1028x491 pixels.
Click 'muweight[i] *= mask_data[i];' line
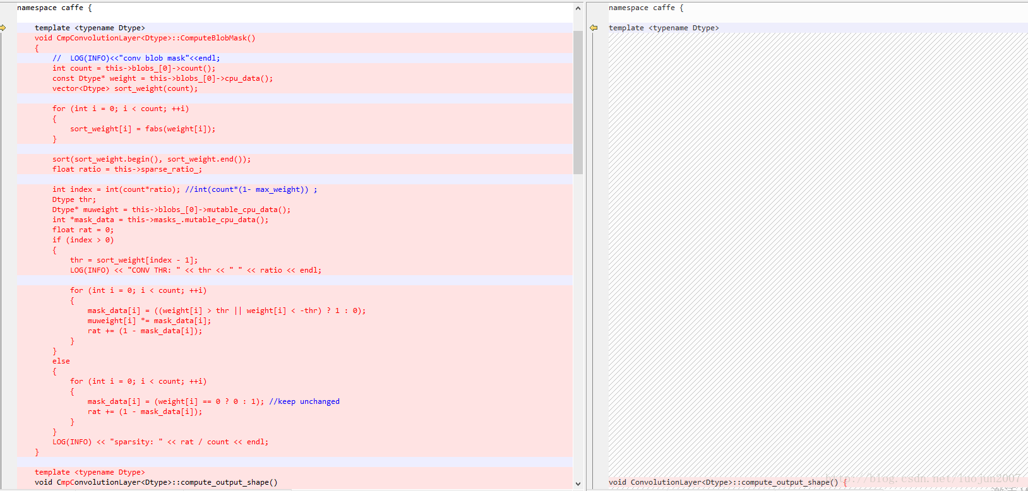point(150,321)
